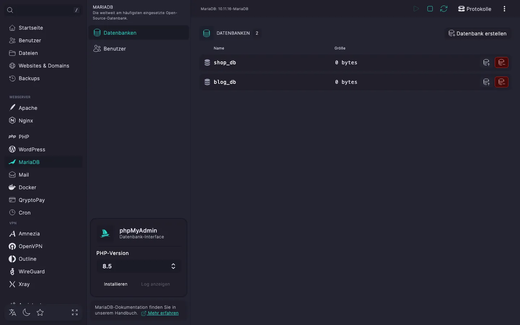The image size is (520, 325).
Task: Open Benutzer in the main sidebar
Action: [x=43, y=40]
